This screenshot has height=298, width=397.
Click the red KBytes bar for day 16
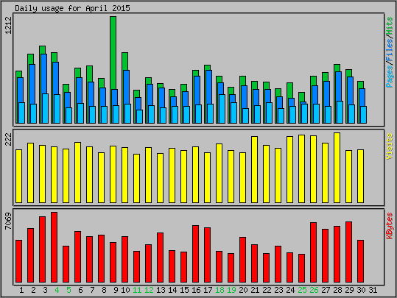pyautogui.click(x=195, y=254)
